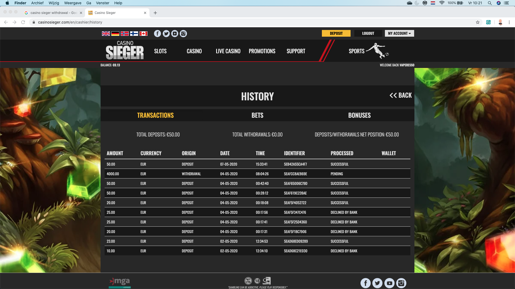Click the WITHDRAWAL origin cell
The height and width of the screenshot is (289, 515).
point(191,174)
